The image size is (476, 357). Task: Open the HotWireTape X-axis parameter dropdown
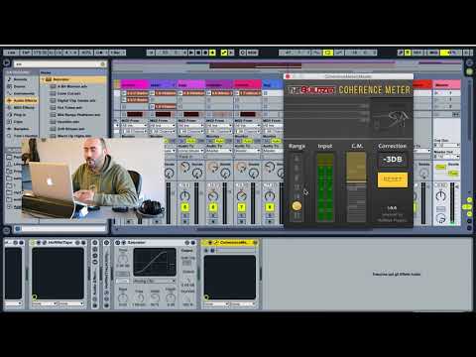click(x=45, y=303)
